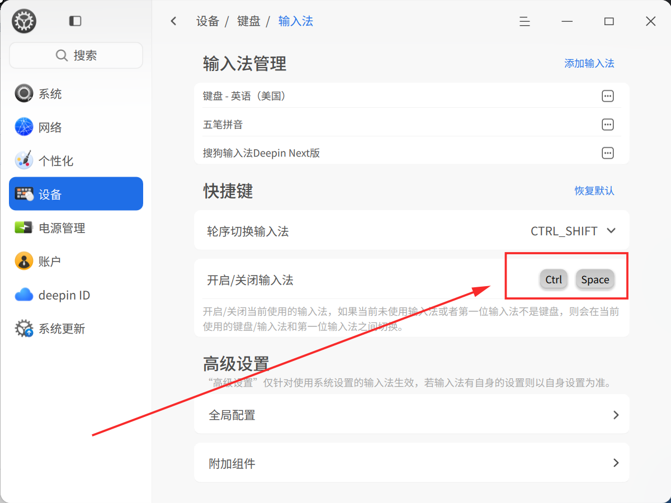Viewport: 671px width, 503px height.
Task: Select 设备 in the sidebar
Action: (x=76, y=194)
